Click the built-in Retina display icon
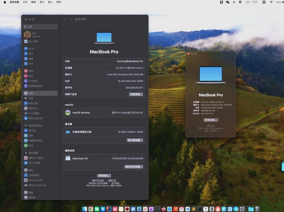The height and width of the screenshot is (212, 284). pos(68,132)
